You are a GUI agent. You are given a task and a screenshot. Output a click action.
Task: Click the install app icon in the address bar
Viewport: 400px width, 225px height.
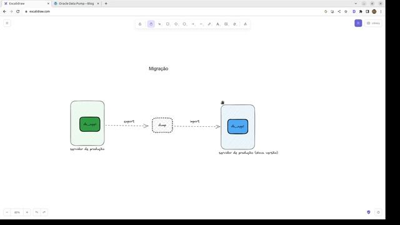click(x=332, y=11)
